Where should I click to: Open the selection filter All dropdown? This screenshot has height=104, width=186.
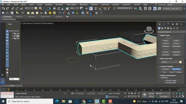pyautogui.click(x=29, y=8)
